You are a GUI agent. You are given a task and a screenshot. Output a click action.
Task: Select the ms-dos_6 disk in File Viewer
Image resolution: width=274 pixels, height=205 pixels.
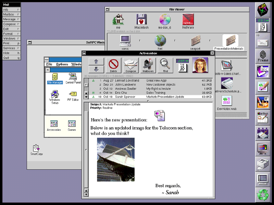[165, 21]
